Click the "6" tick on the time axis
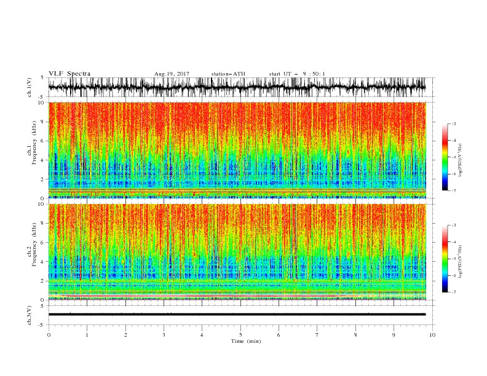Screen dimensions: 487x376 (279, 335)
